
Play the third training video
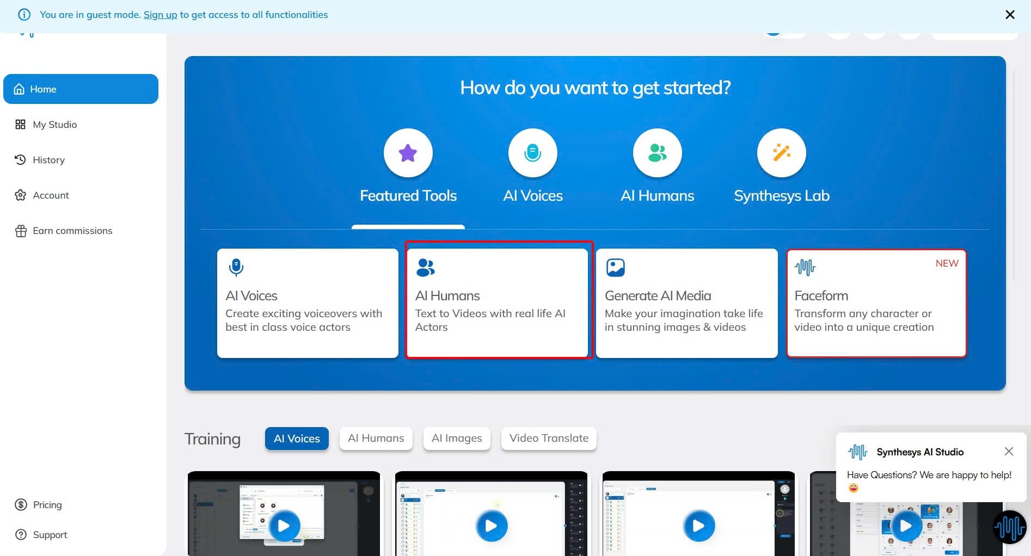(698, 526)
